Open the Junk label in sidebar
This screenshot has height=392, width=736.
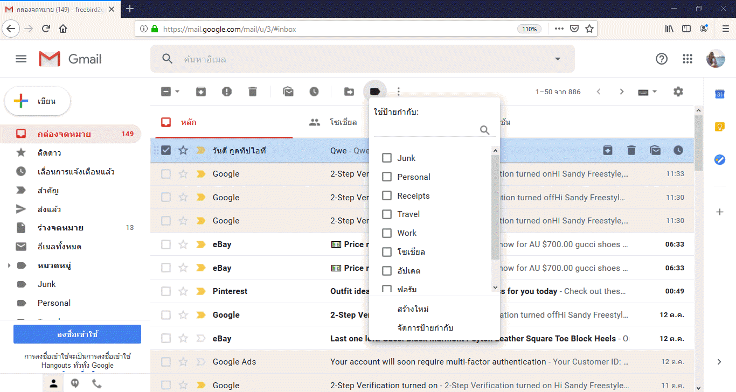pyautogui.click(x=71, y=284)
